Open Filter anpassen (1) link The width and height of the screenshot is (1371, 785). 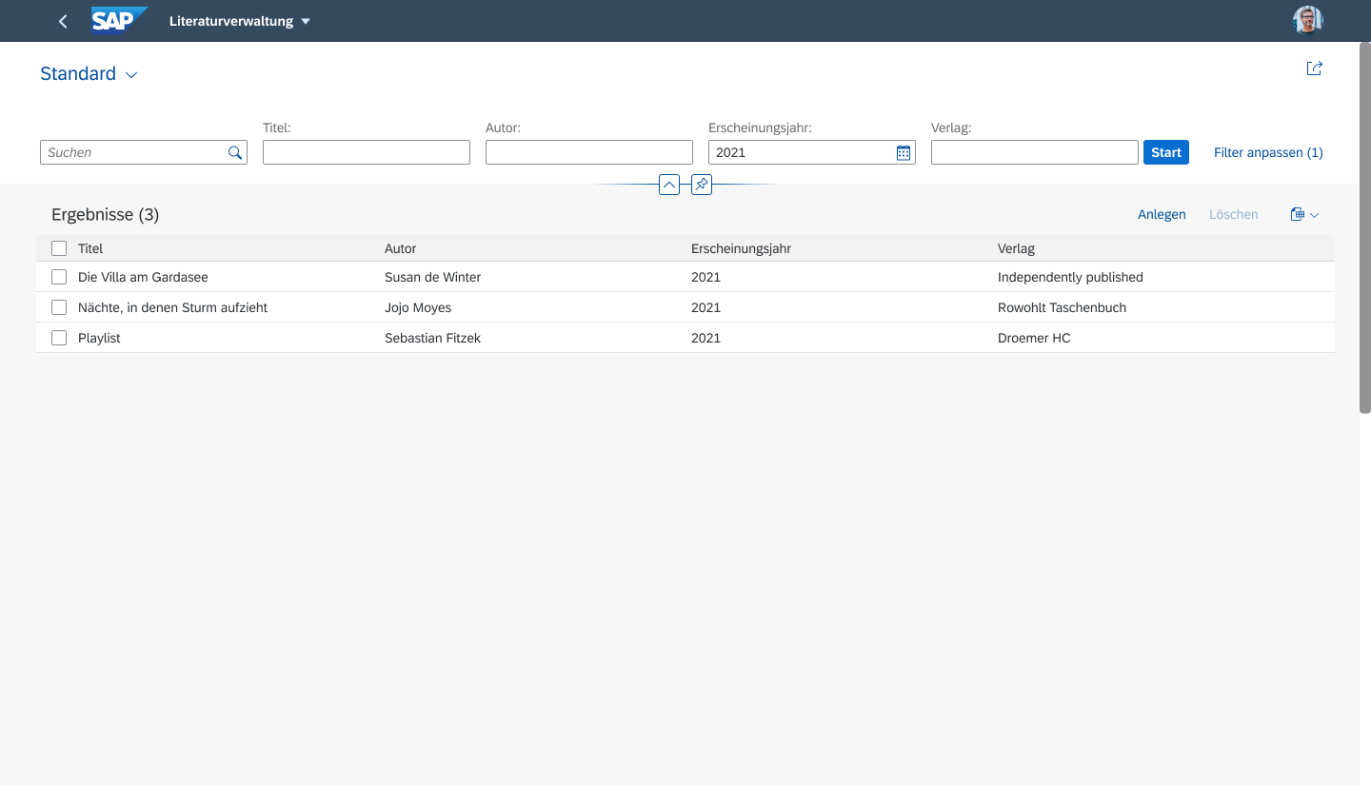pos(1268,152)
